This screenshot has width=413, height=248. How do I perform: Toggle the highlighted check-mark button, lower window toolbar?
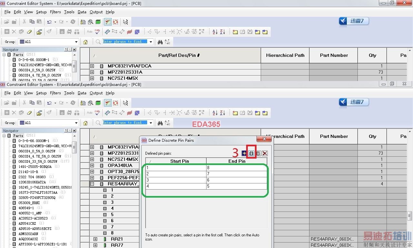(108, 103)
